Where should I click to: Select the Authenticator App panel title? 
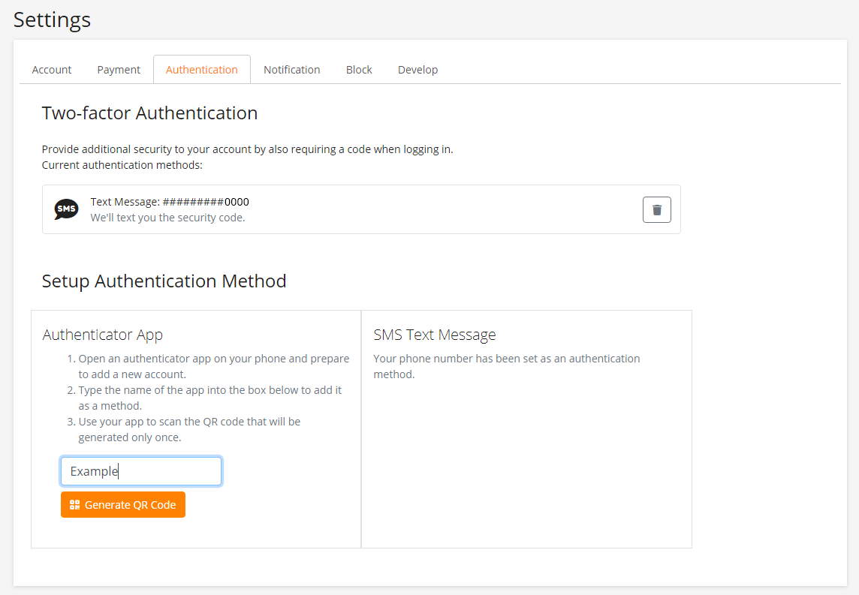(103, 335)
